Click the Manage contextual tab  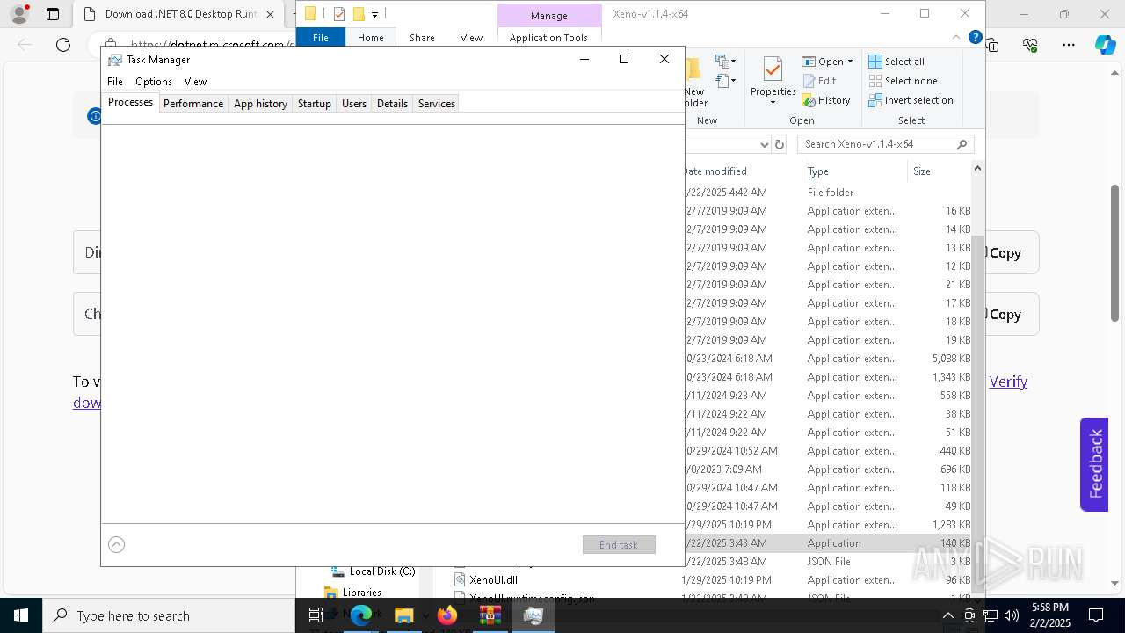coord(549,16)
